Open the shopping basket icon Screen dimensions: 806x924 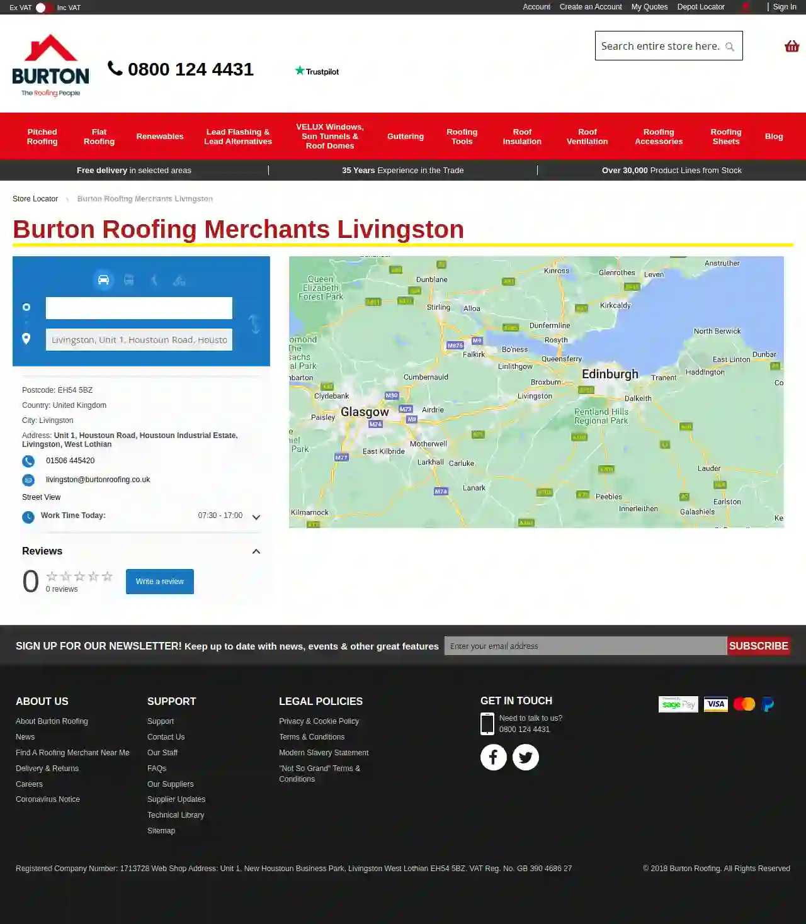click(x=792, y=46)
